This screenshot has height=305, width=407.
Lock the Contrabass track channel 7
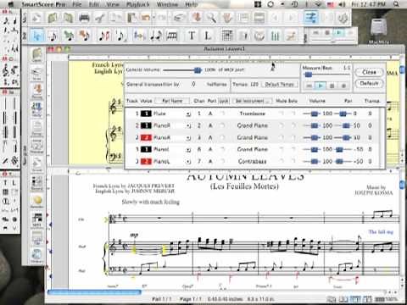pyautogui.click(x=223, y=161)
